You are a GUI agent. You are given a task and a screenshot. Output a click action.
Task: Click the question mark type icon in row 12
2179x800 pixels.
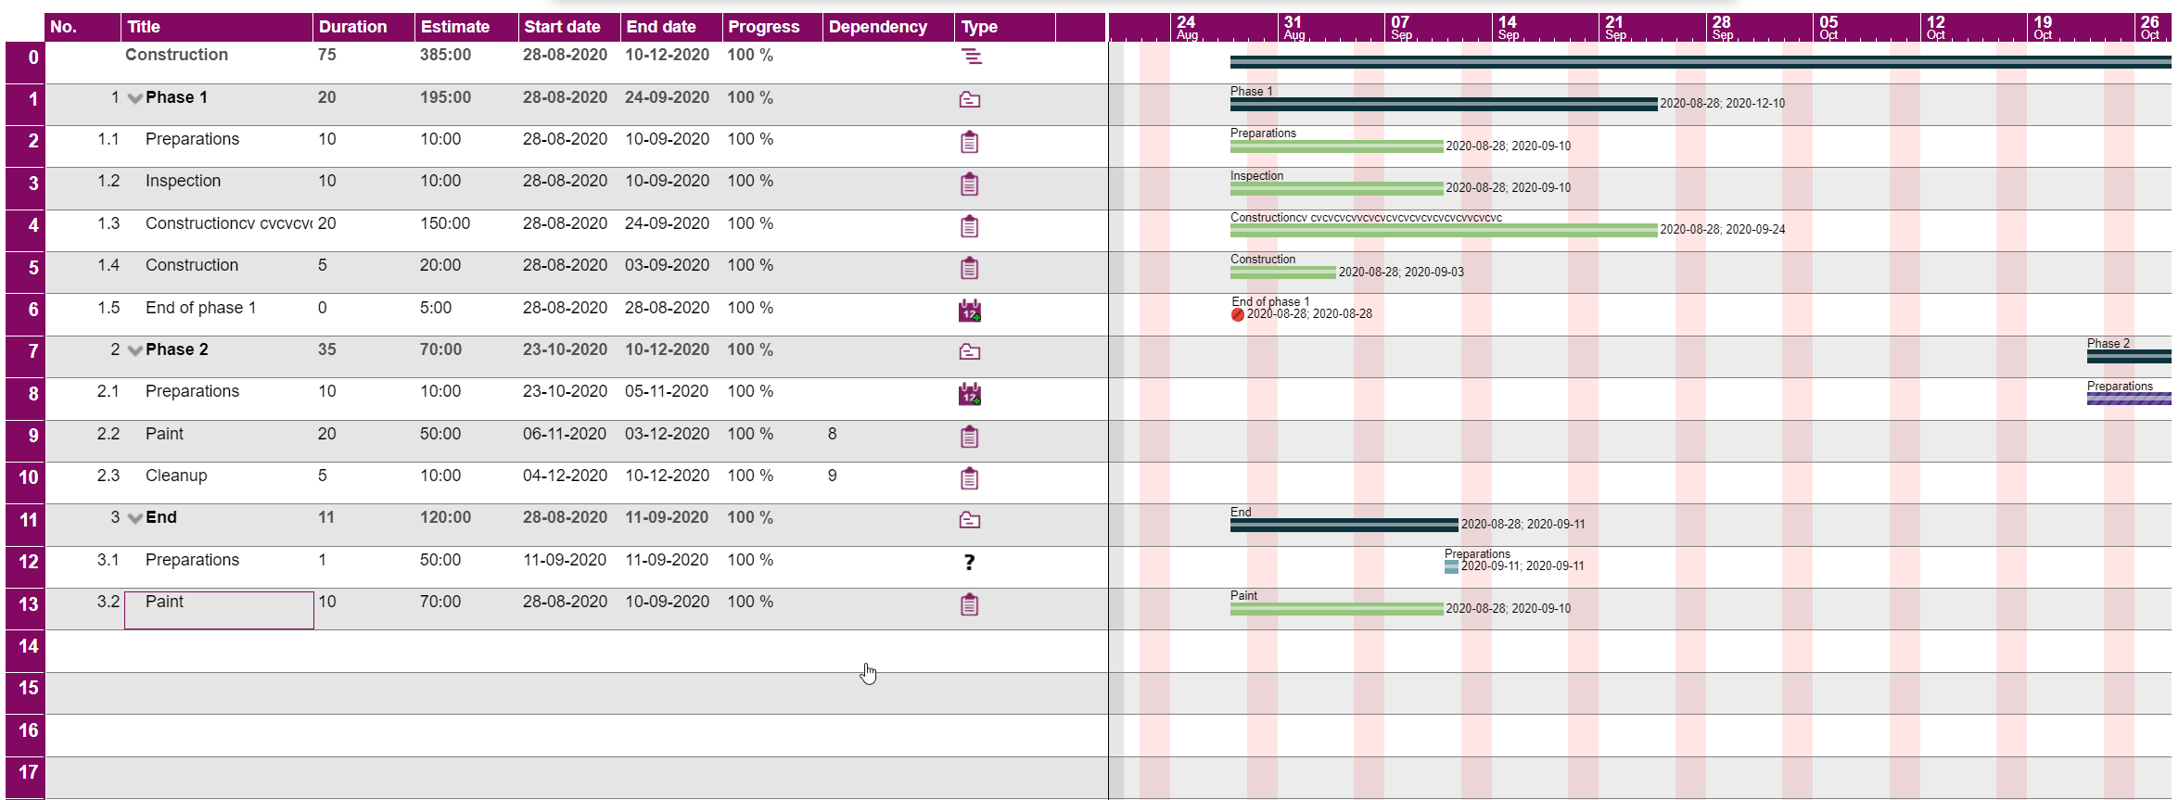pos(969,562)
